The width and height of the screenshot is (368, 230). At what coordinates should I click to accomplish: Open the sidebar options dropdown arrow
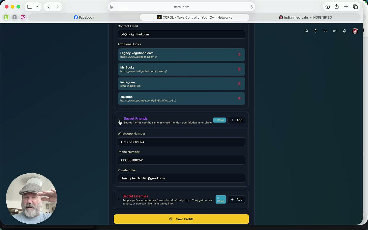tap(37, 7)
